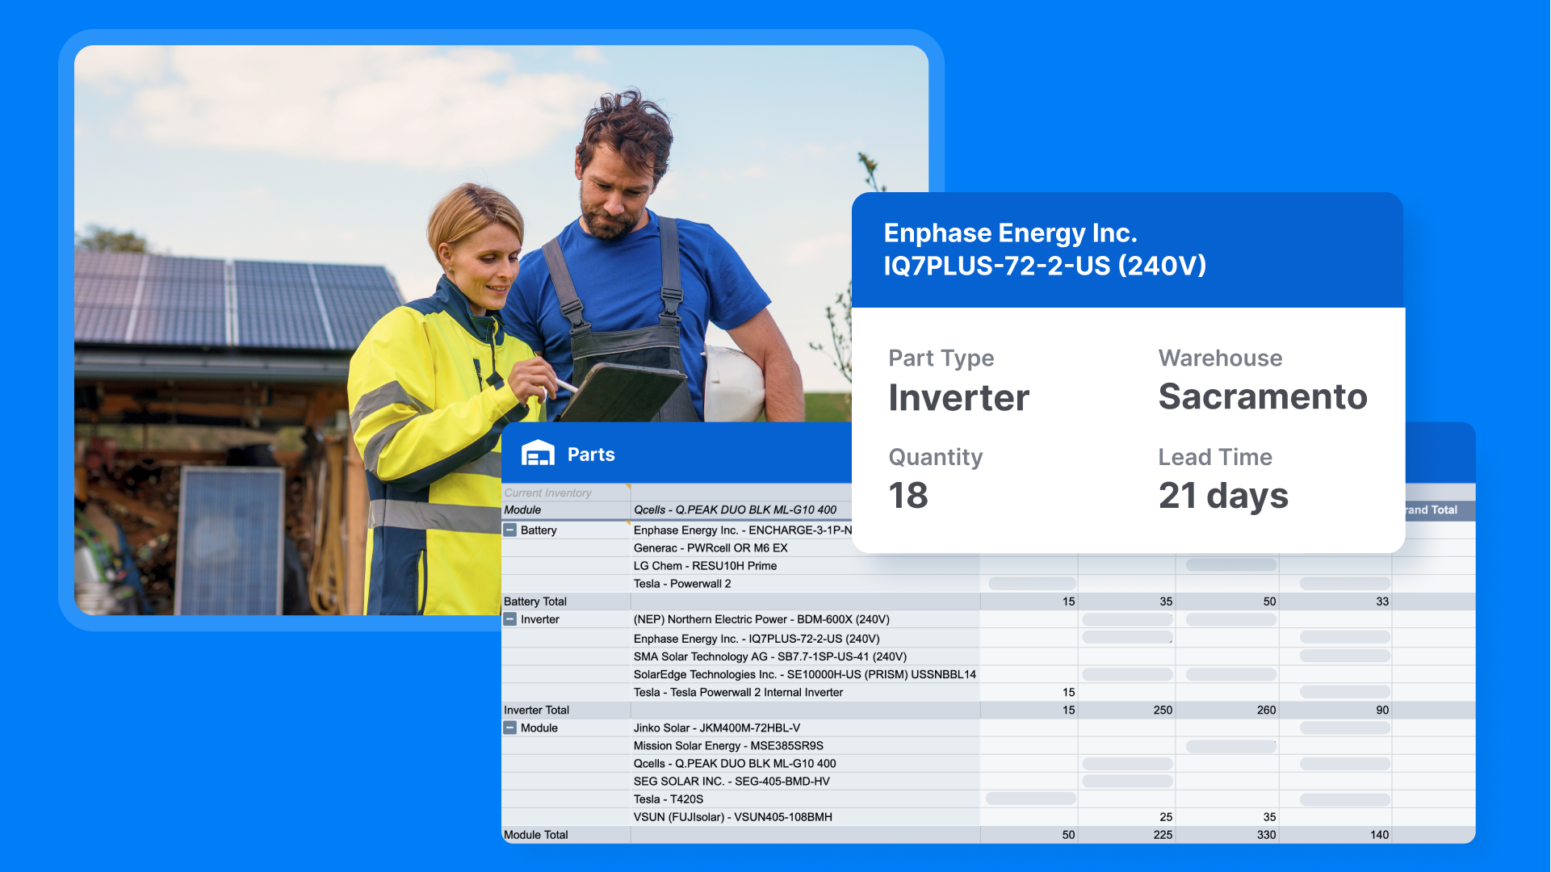The height and width of the screenshot is (872, 1551).
Task: Click the Quantity value 18 on the card
Action: pos(908,496)
